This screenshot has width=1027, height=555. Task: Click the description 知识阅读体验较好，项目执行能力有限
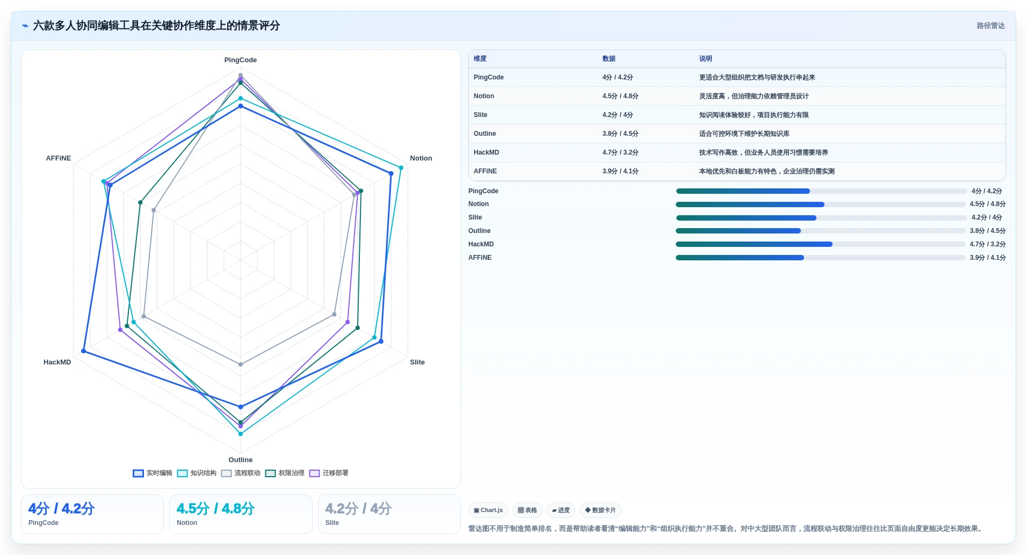point(754,115)
